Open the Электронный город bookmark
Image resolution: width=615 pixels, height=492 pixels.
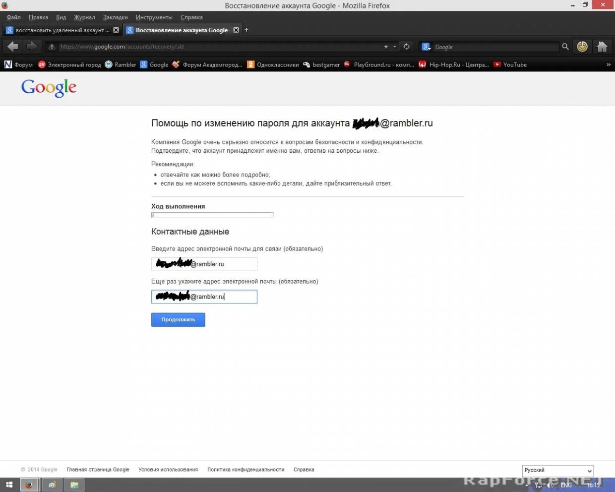coord(69,64)
